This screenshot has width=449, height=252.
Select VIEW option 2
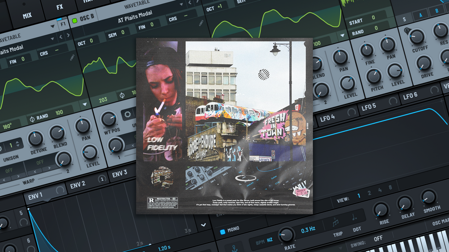pyautogui.click(x=369, y=193)
